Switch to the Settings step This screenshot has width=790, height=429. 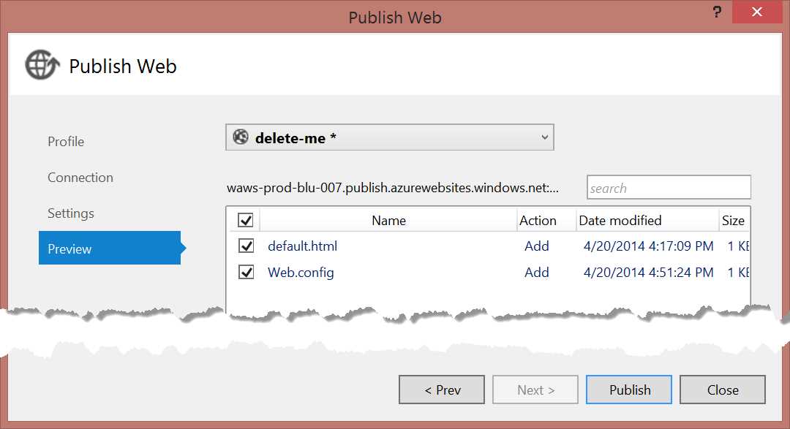click(70, 213)
